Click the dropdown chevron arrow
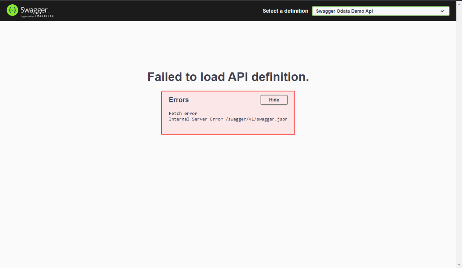 pyautogui.click(x=443, y=11)
